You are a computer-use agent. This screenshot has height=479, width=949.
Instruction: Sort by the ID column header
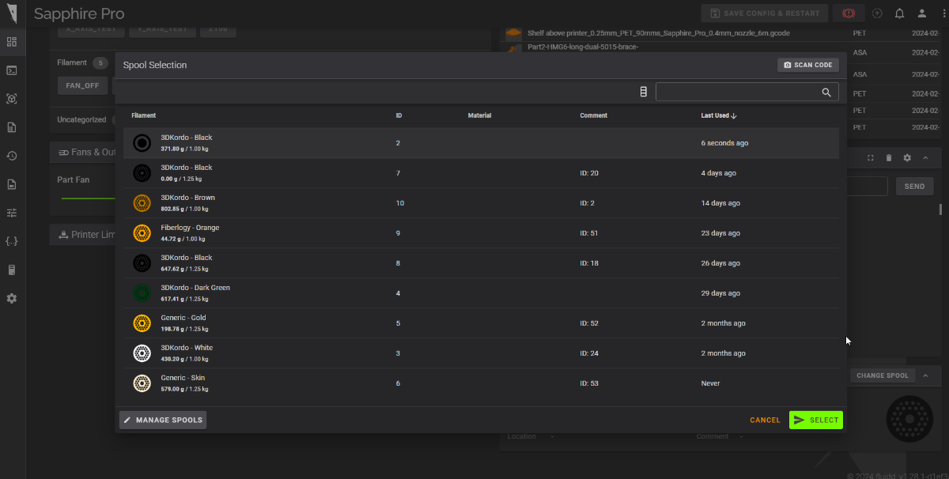point(399,115)
